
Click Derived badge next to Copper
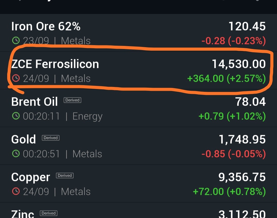(x=65, y=175)
